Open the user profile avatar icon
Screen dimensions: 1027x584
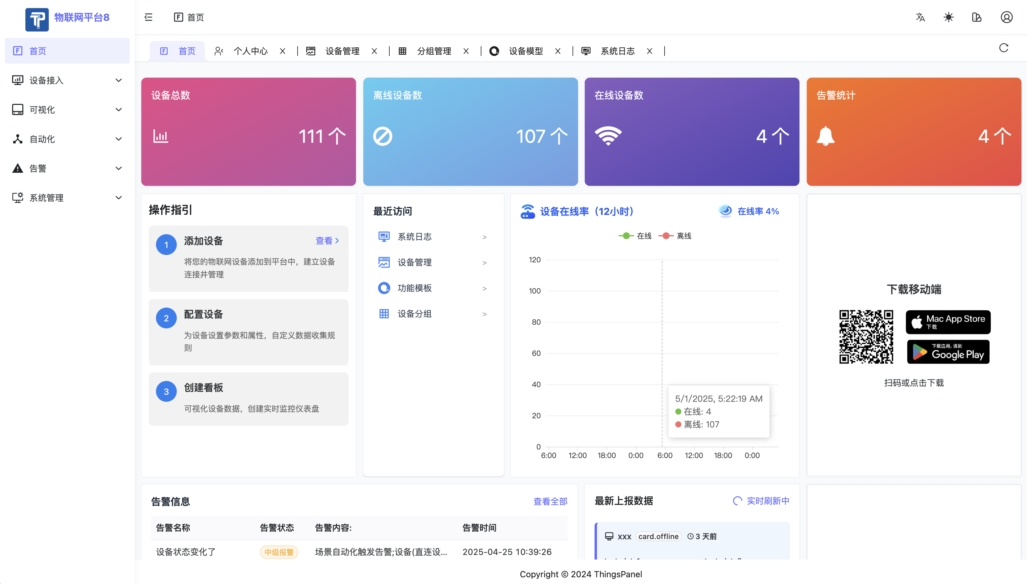tap(1006, 17)
